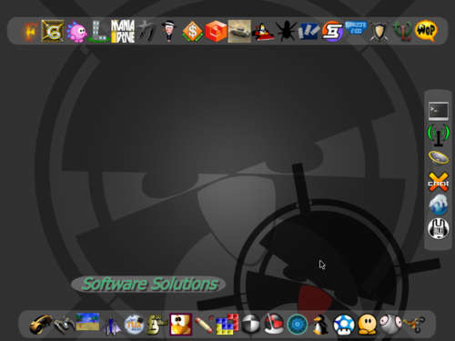Open the gangster with fedora icon
455x341 pixels.
tap(168, 31)
